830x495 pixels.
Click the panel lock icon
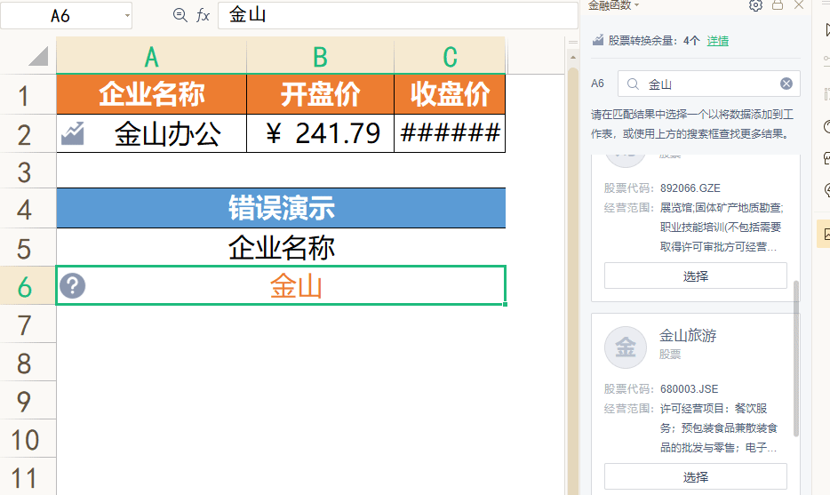(x=778, y=5)
